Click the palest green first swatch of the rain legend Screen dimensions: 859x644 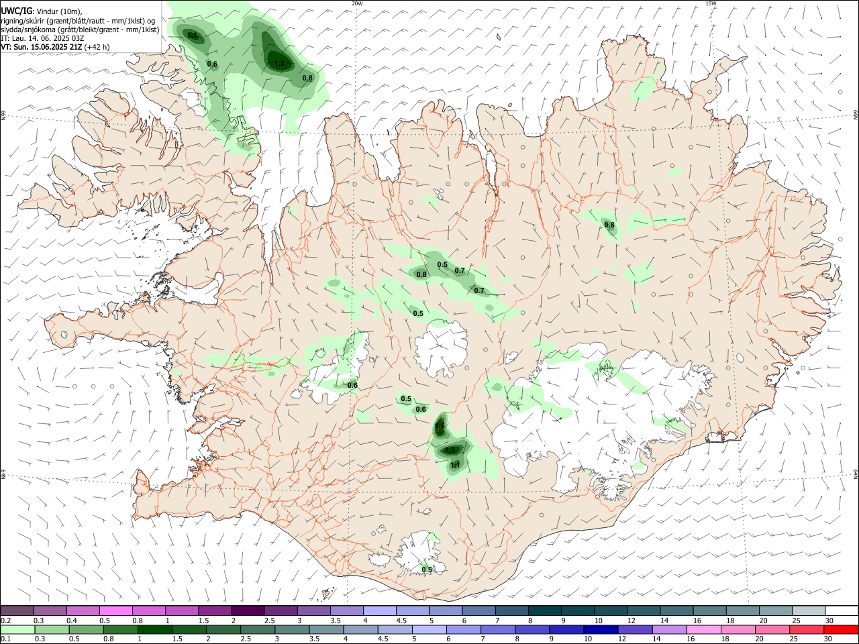point(17,629)
